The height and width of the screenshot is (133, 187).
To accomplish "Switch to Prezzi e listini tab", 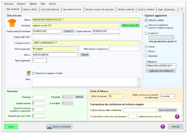I will point(30,9).
